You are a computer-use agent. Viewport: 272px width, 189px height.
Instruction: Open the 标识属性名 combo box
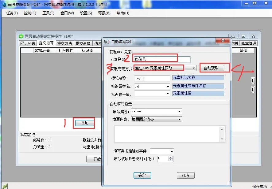tap(168, 87)
